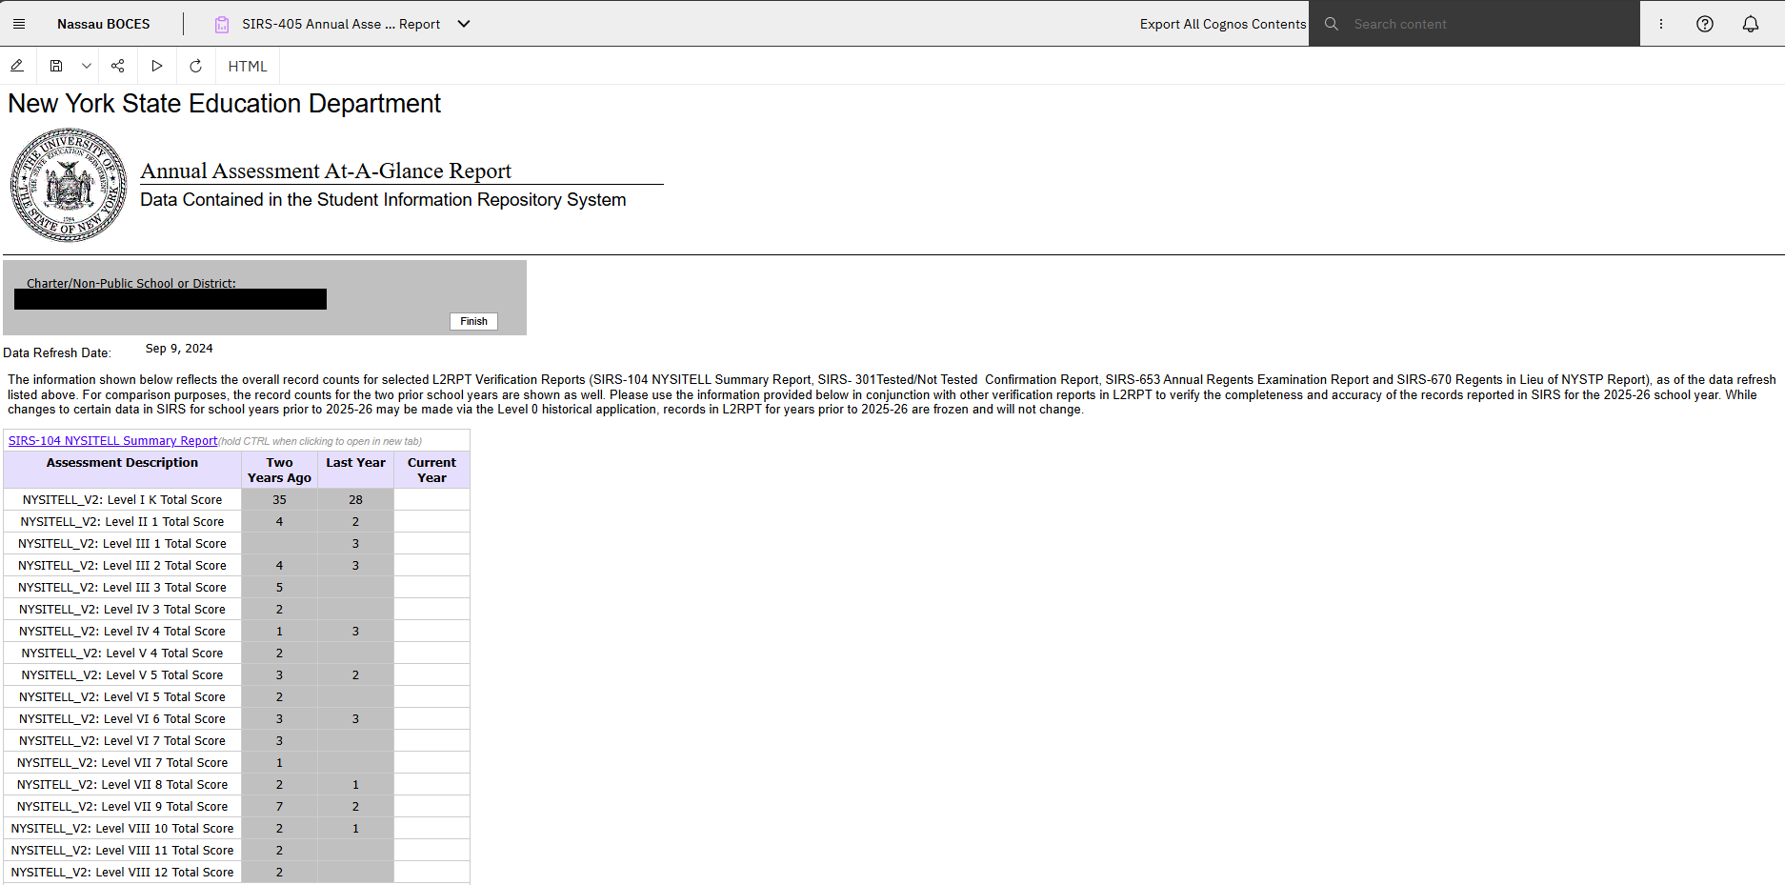Select row NYSITELL_V2: Level I K Total Score
Screen dimensions: 1785x885
point(236,499)
